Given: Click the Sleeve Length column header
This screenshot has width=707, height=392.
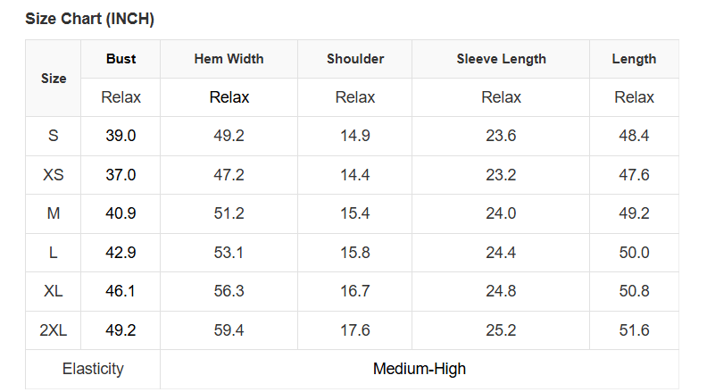Looking at the screenshot, I should coord(501,59).
